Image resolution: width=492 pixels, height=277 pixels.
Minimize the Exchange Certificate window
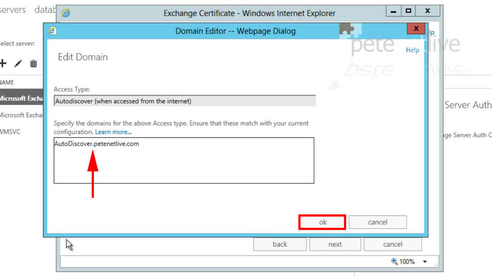point(394,11)
